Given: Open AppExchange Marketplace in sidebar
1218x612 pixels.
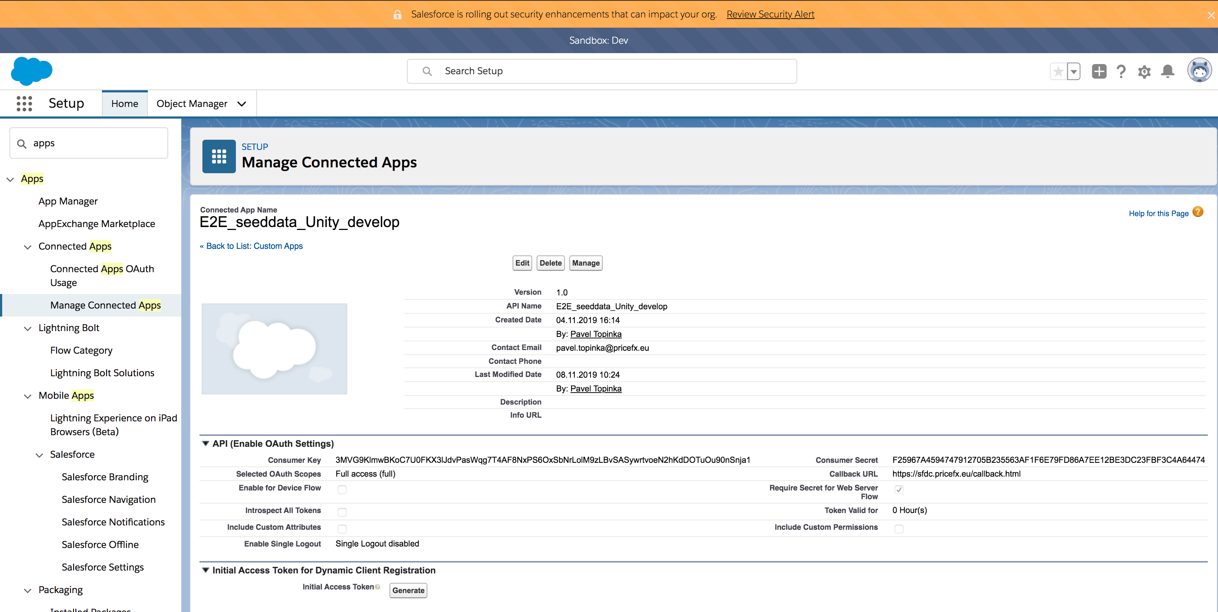Looking at the screenshot, I should 97,223.
